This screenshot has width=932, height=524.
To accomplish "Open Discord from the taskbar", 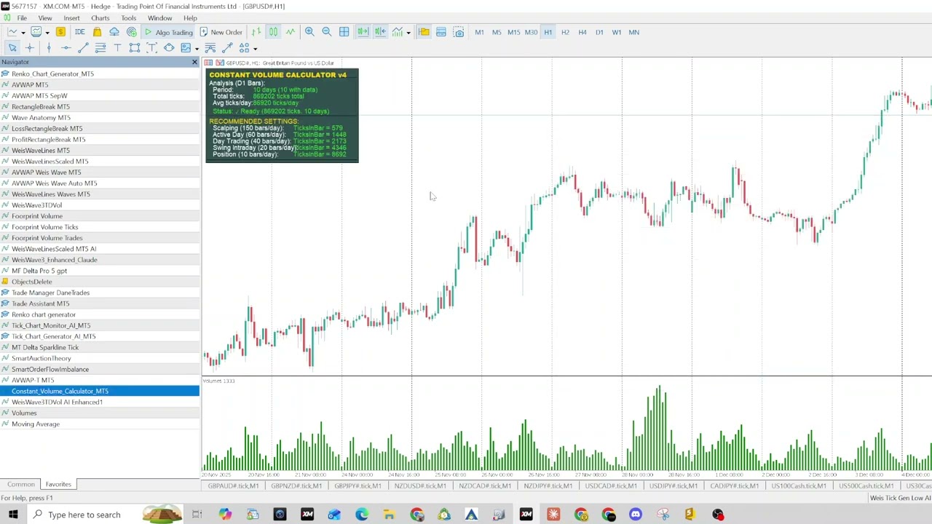I will pyautogui.click(x=636, y=515).
